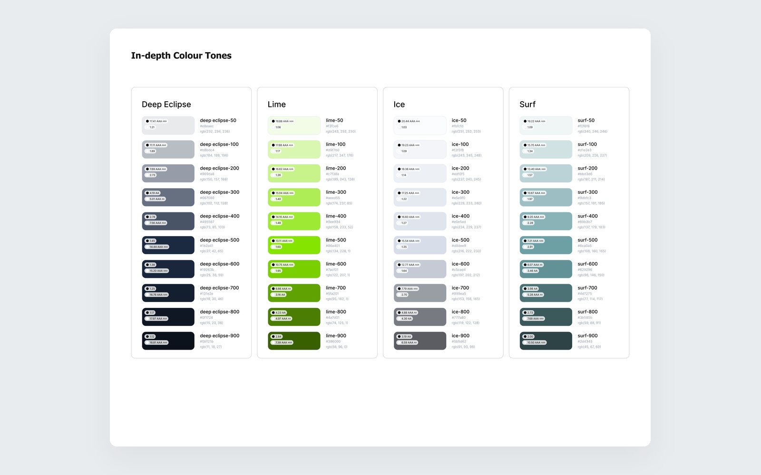This screenshot has width=761, height=475.
Task: Click the 'surf-200' label
Action: (x=587, y=168)
